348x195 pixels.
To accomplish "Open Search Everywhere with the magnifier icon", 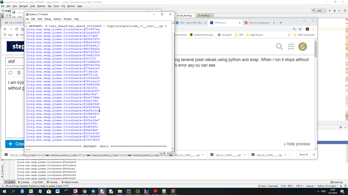I will (345, 11).
